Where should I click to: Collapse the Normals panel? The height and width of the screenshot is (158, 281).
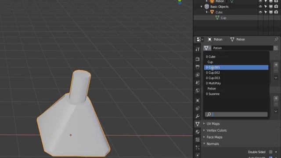[x=204, y=144]
